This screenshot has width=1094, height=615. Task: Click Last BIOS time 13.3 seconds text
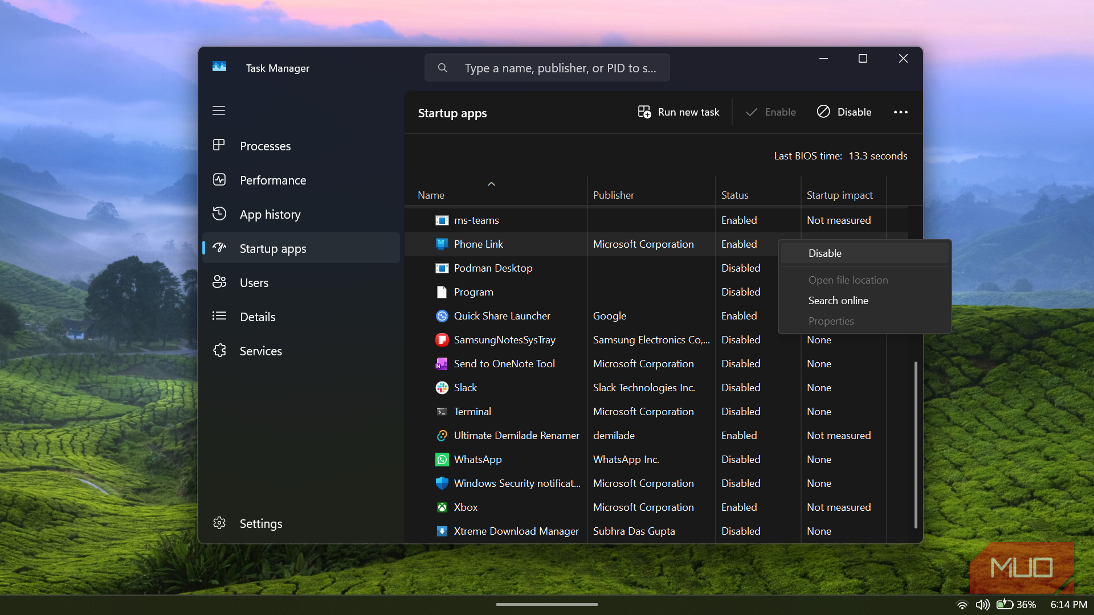click(841, 156)
